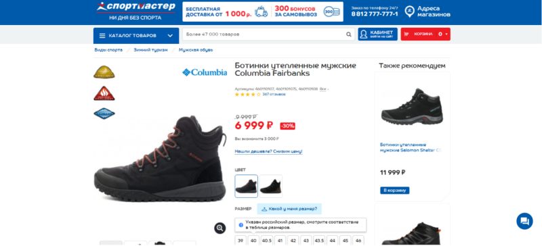Image resolution: width=542 pixels, height=246 pixels.
Task: Click the image zoom magnifier icon
Action: (220, 228)
